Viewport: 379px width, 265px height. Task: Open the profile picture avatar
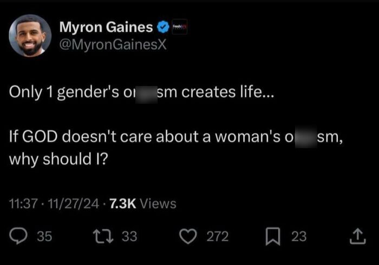coord(30,36)
